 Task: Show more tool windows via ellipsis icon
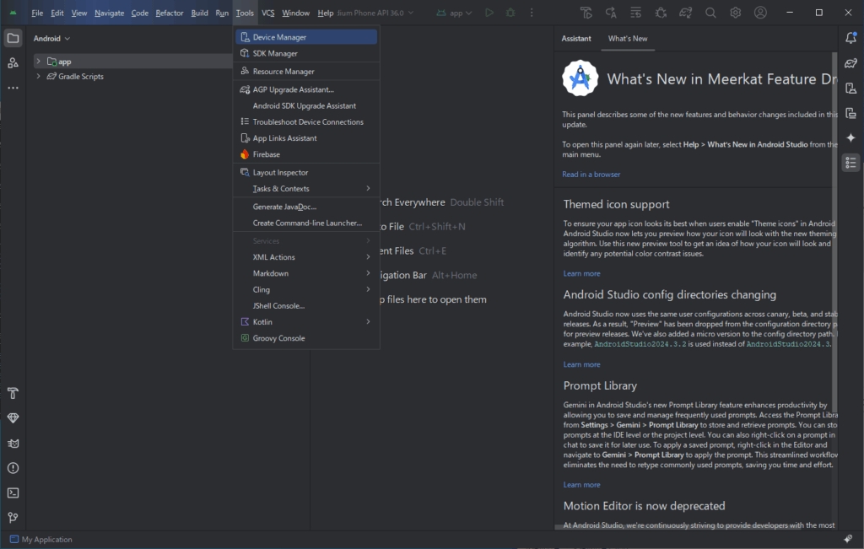click(13, 88)
